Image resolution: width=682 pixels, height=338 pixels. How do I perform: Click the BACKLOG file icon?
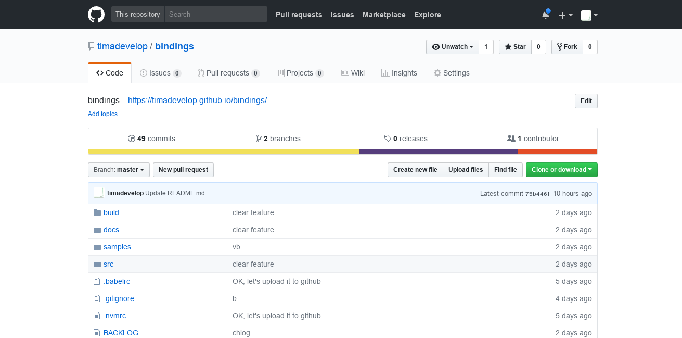click(96, 333)
